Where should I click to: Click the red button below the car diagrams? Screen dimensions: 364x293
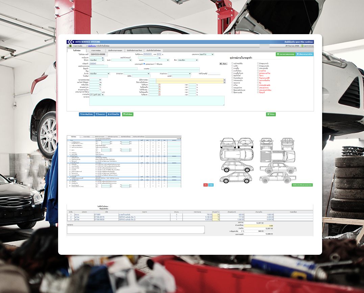(x=205, y=185)
